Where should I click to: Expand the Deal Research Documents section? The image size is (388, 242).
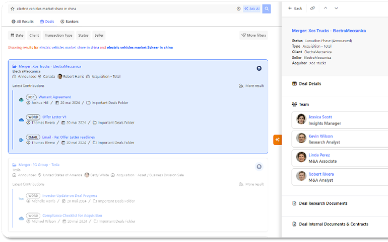click(x=323, y=203)
